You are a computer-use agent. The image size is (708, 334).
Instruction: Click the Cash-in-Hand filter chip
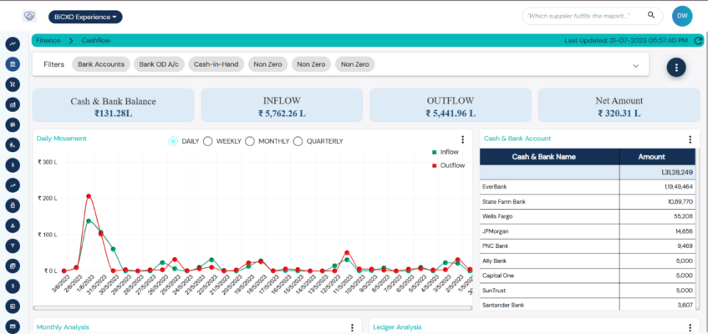click(215, 64)
